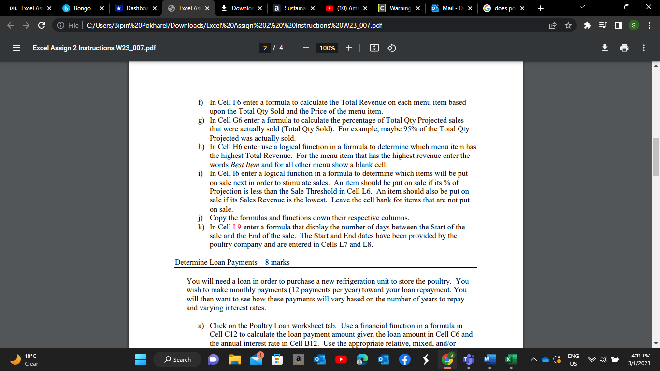
Task: Open Microsoft Edge from taskbar
Action: click(362, 359)
